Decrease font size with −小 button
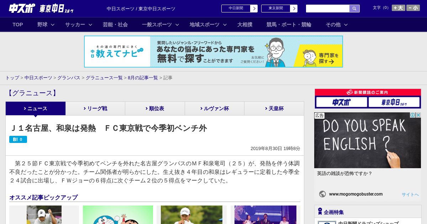Screen dimensions: 427x224 (413, 8)
